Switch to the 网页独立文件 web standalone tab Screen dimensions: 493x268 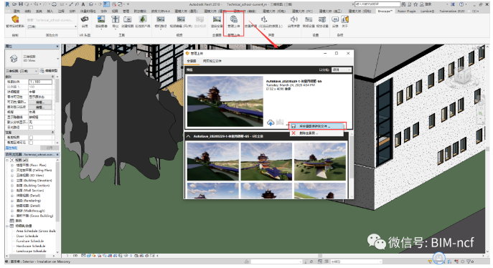tap(212, 61)
